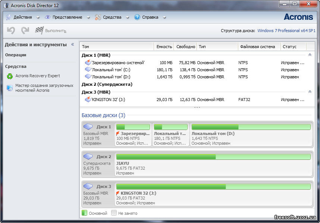The image size is (320, 223).
Task: Start Мастер создания загрузочных носителей Acronis
Action: tap(44, 88)
